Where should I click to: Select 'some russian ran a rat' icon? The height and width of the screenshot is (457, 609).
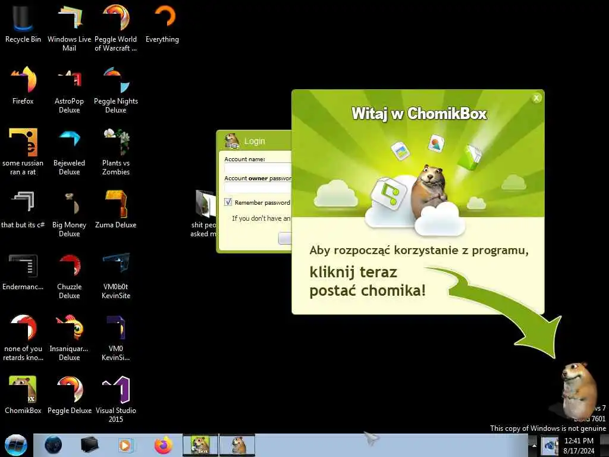[x=23, y=152]
